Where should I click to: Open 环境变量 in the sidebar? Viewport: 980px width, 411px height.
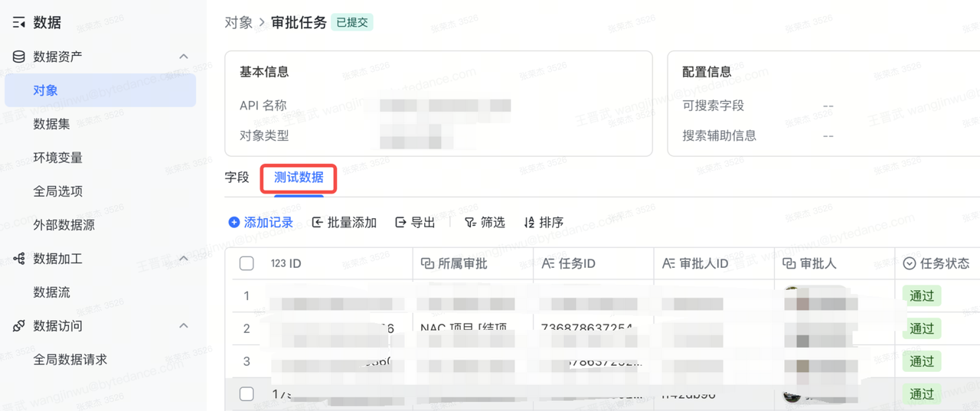[58, 158]
